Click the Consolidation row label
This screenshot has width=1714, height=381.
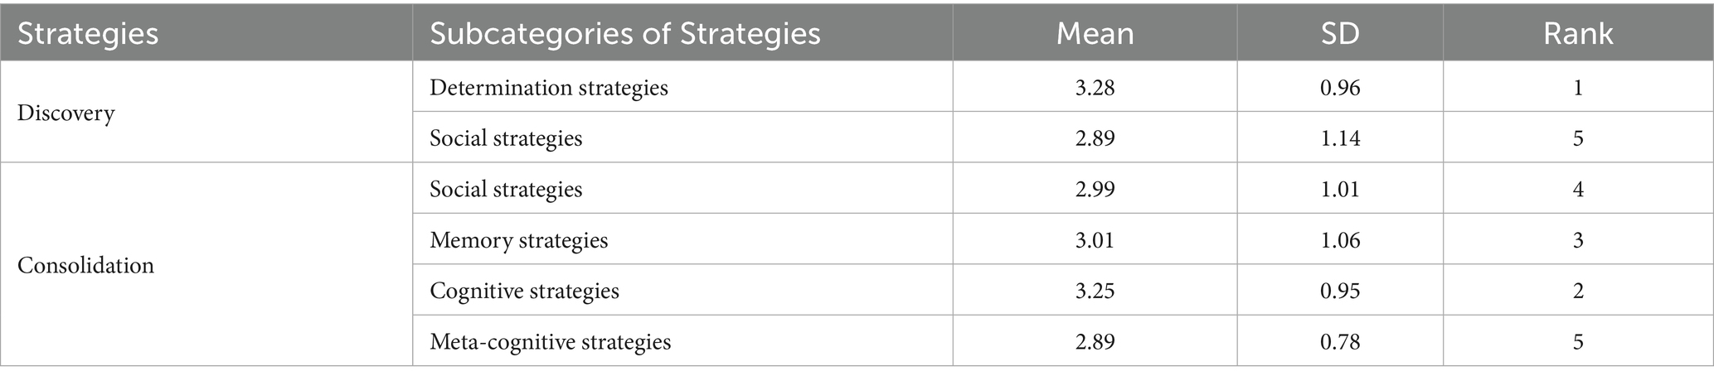(x=85, y=265)
